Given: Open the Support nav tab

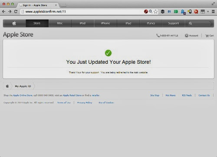Looking at the screenshot, I should point(174,23).
